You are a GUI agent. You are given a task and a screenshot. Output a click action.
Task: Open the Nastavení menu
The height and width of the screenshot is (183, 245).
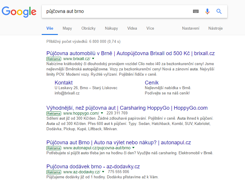191,28
